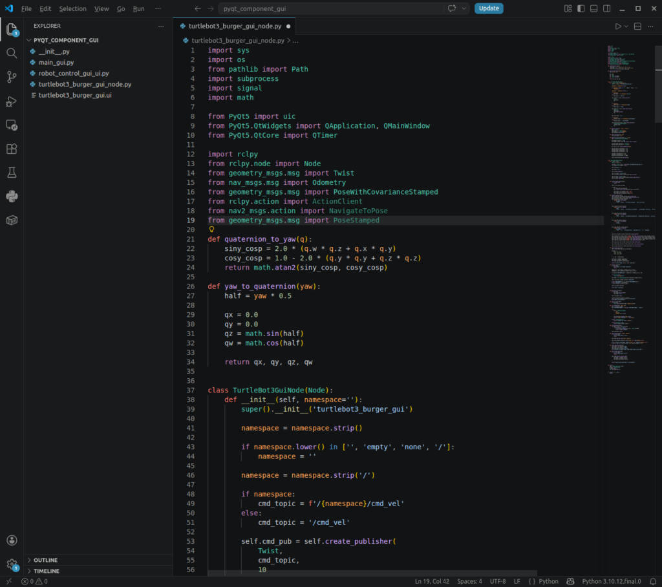Open breadcrumb ellipsis symbol picker
This screenshot has width=662, height=587.
(x=295, y=41)
